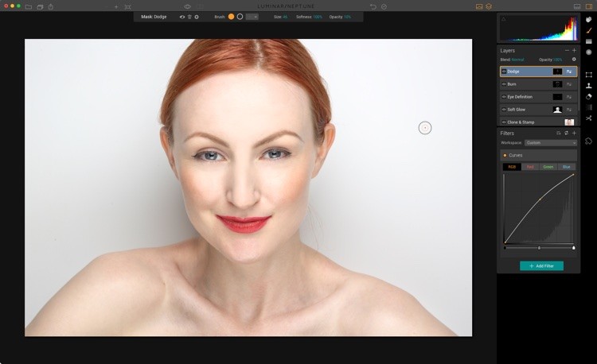
Task: Collapse the Curves filter header
Action: click(538, 155)
